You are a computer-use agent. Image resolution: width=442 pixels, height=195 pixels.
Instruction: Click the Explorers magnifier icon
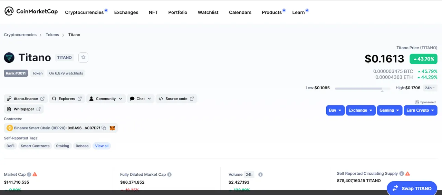54,99
